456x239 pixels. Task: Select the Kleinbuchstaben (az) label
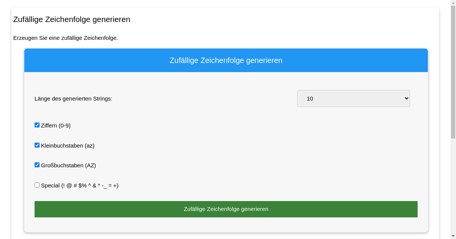tap(68, 145)
